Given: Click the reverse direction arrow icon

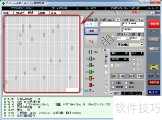Looking at the screenshot, I should (x=123, y=76).
